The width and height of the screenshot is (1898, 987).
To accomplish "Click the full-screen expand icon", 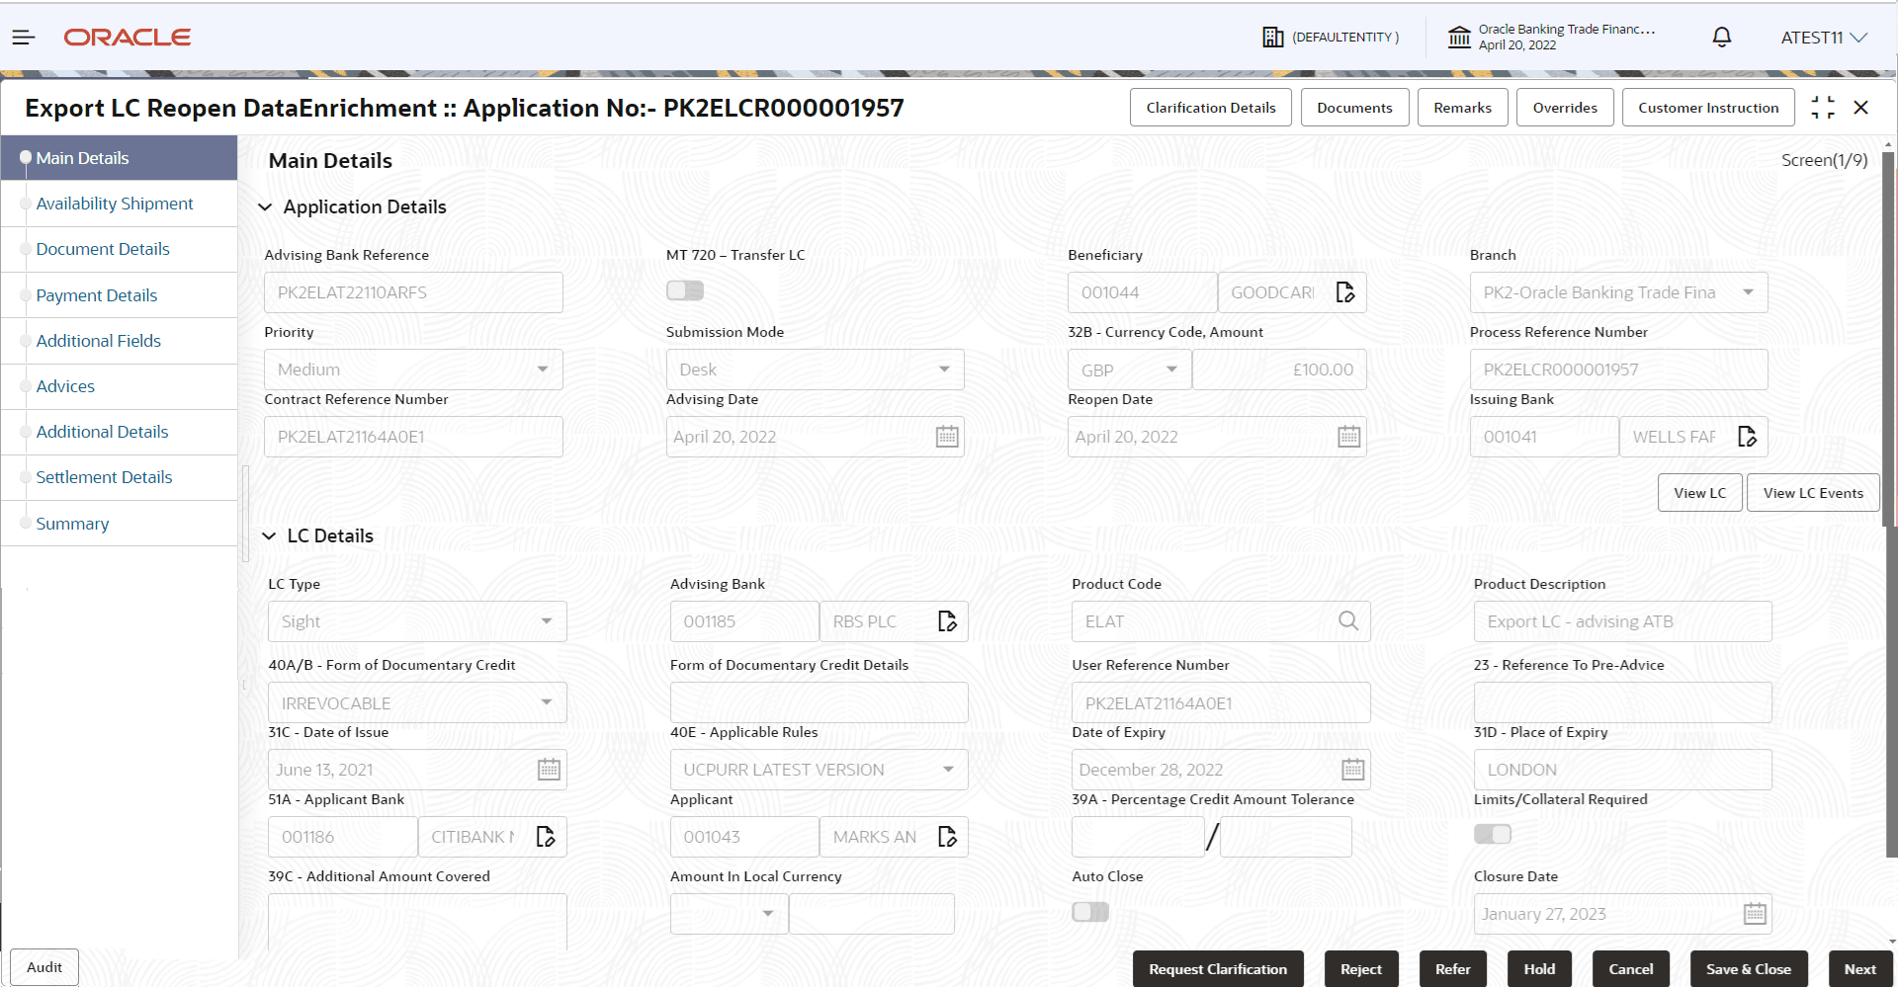I will (1823, 107).
